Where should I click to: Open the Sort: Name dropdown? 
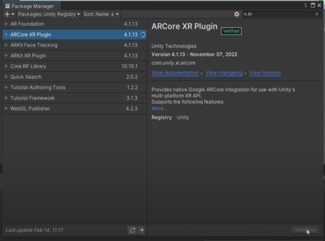point(101,14)
